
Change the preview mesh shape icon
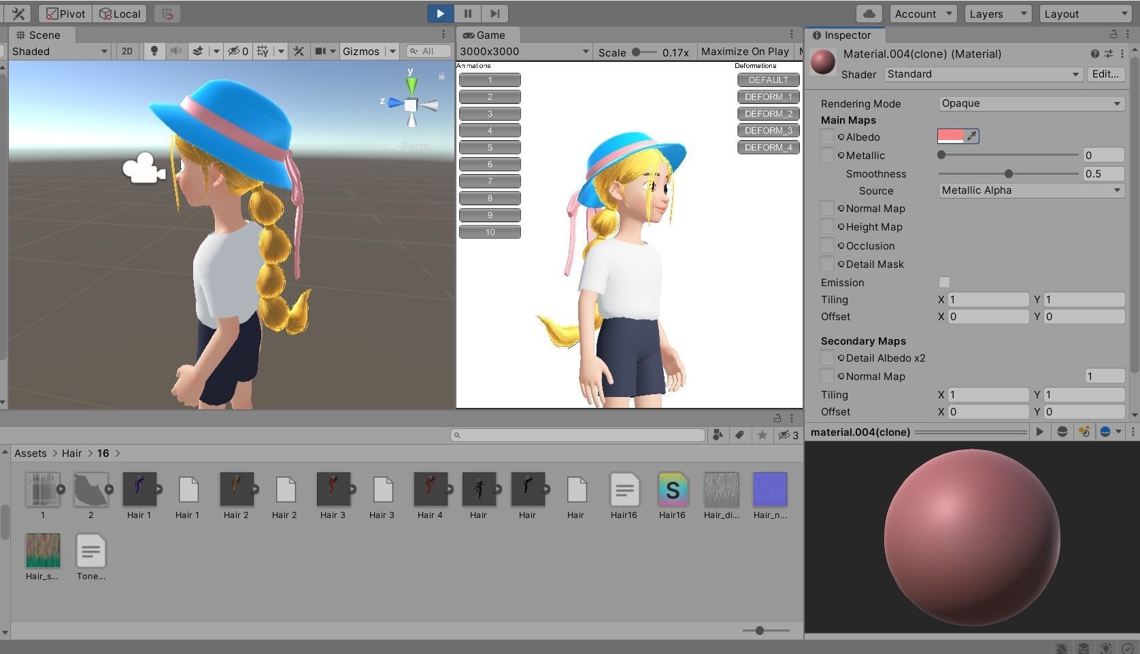click(x=1062, y=432)
